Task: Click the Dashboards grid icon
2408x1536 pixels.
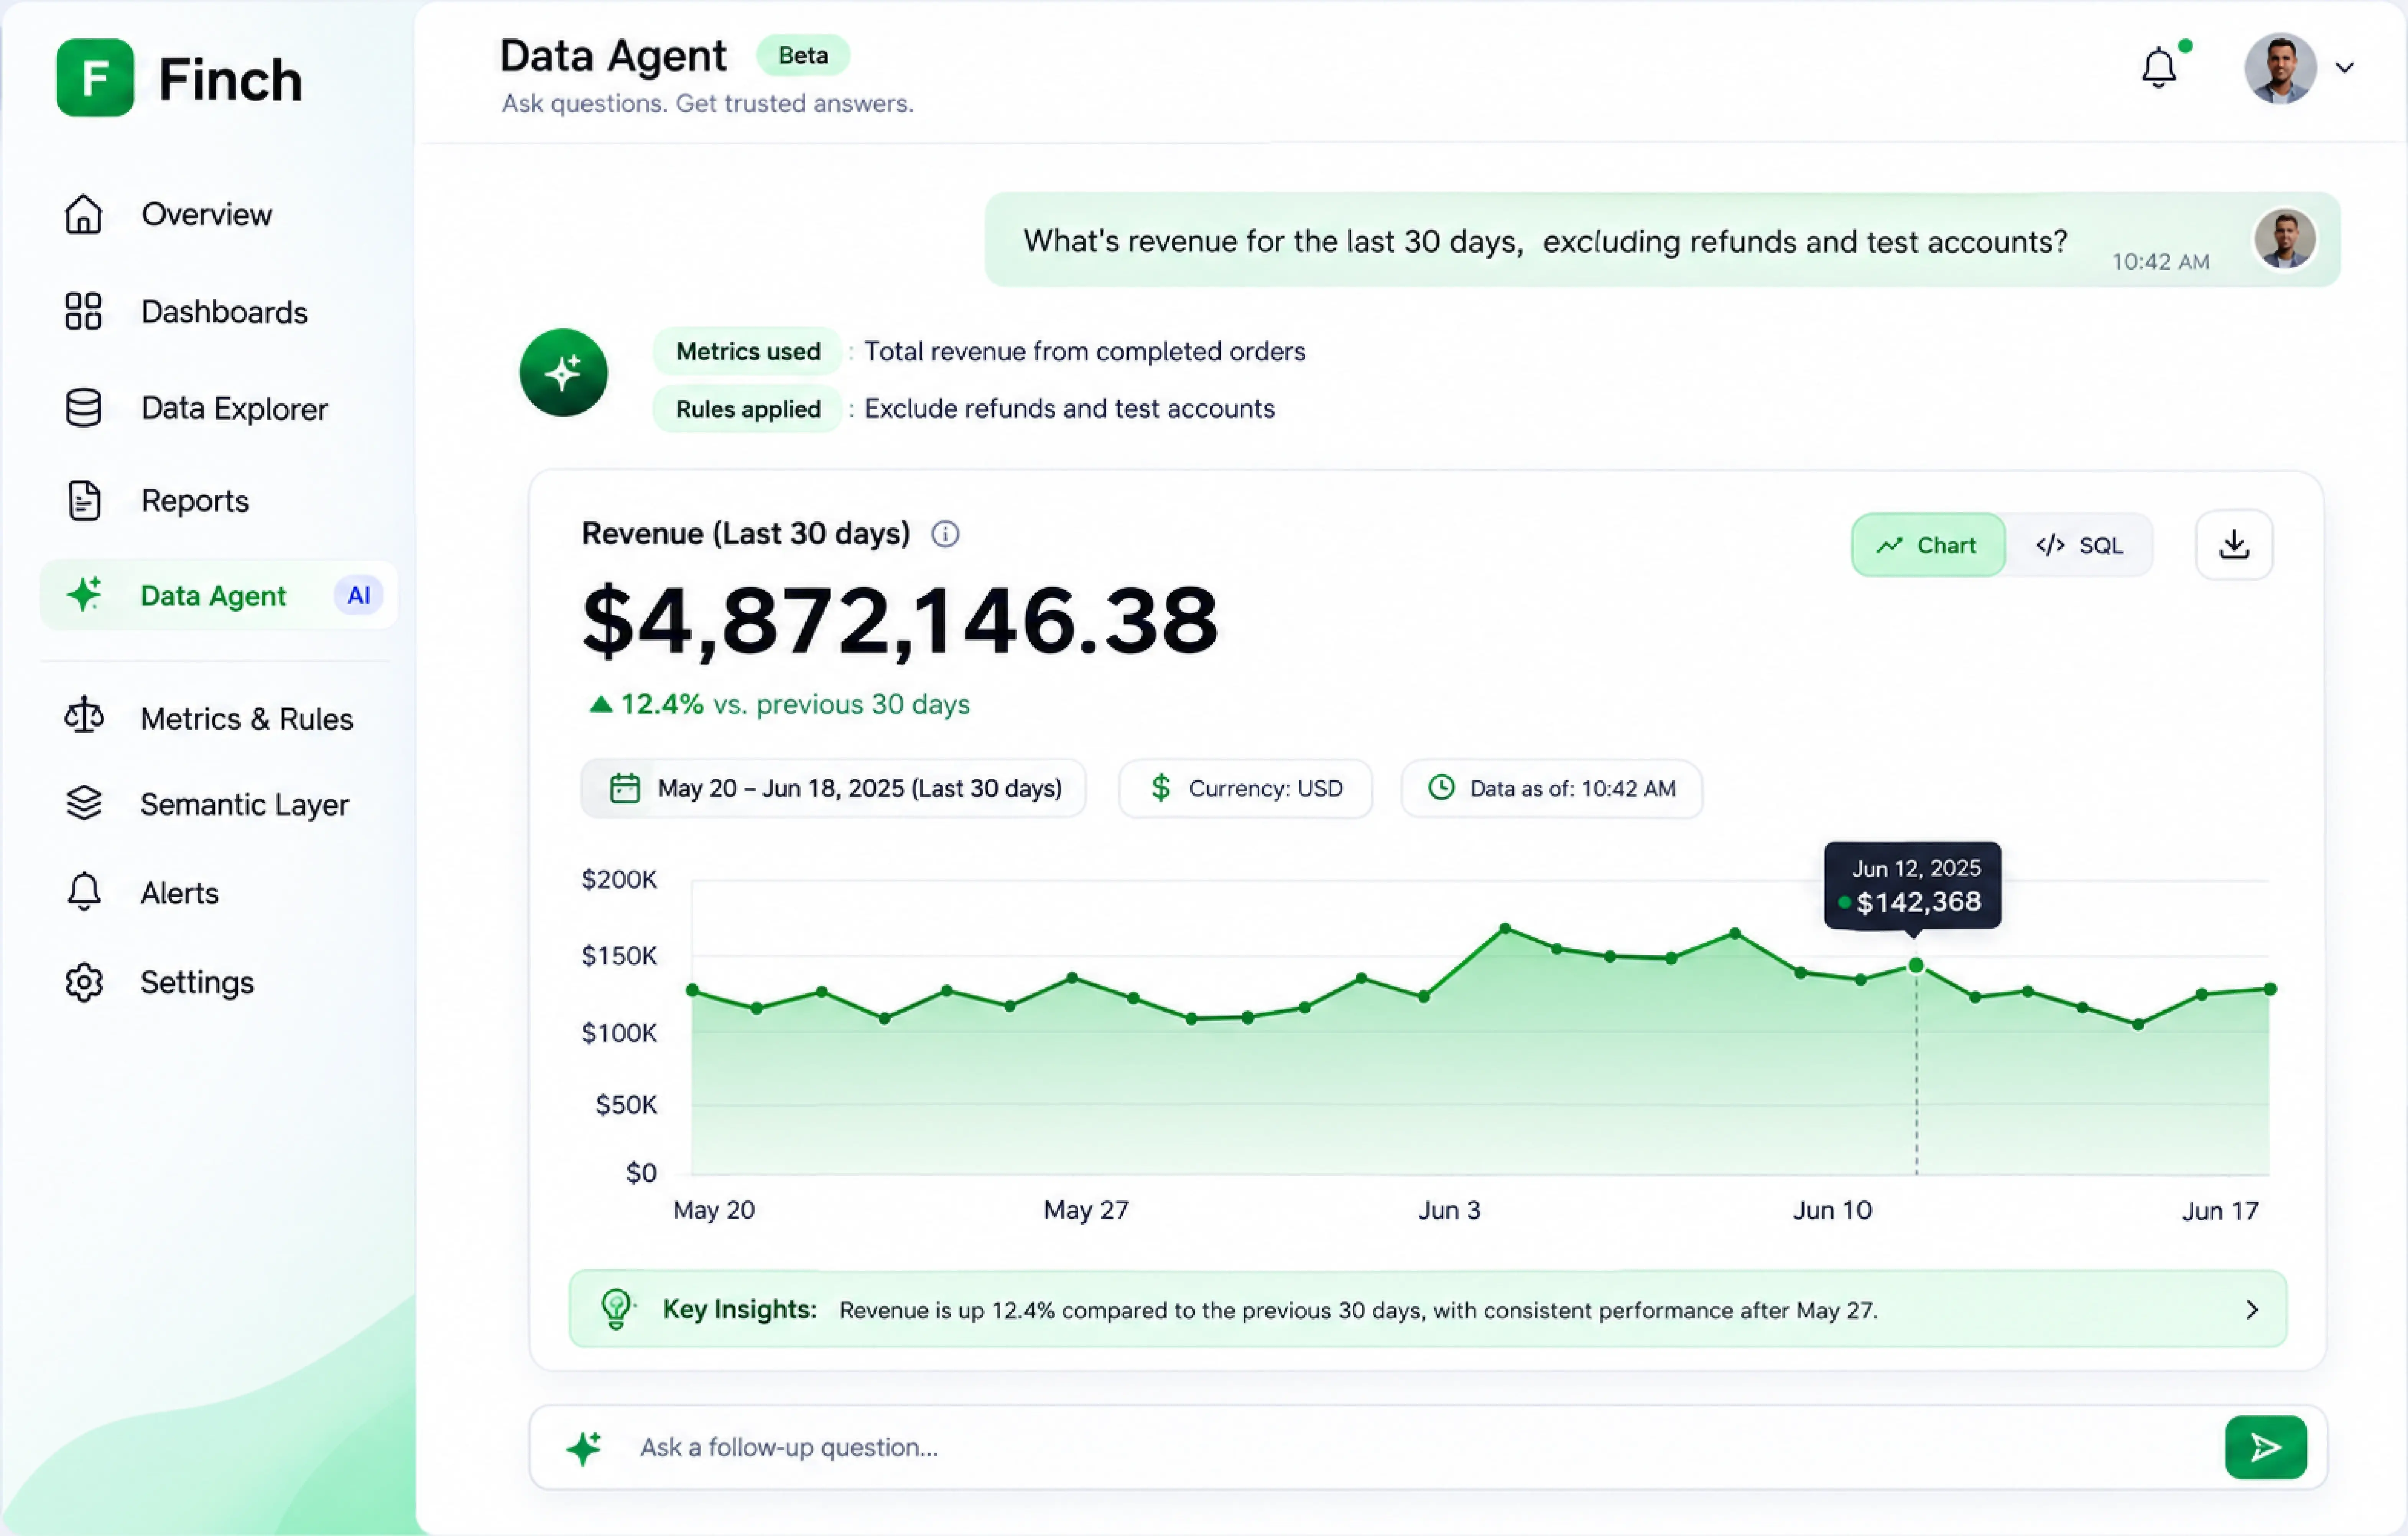Action: 84,311
